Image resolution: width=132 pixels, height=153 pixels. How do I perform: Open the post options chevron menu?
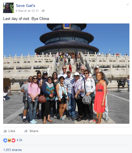click(128, 5)
